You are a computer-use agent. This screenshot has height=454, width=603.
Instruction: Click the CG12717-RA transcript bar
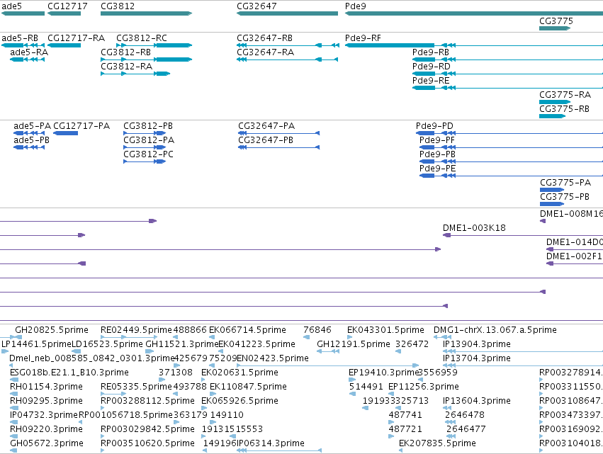click(x=64, y=45)
